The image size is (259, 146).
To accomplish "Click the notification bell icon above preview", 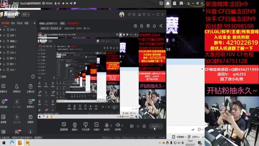I will point(154,26).
